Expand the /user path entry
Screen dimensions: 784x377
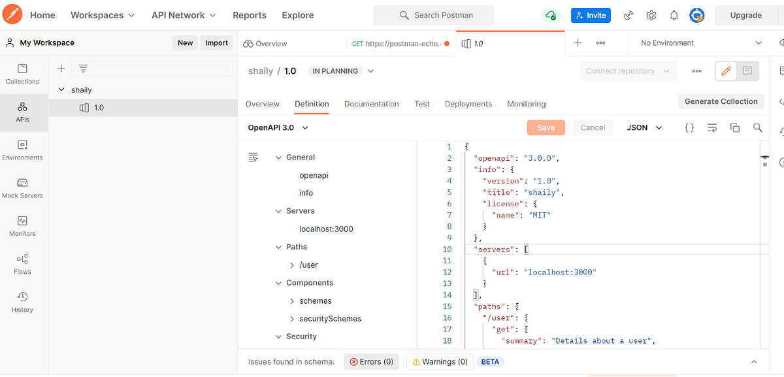click(291, 265)
